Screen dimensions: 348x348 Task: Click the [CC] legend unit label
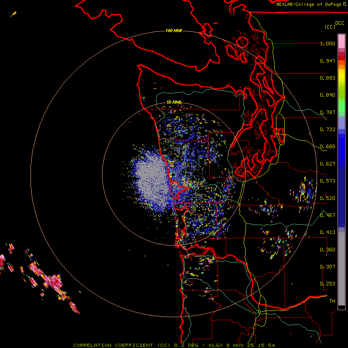330,27
